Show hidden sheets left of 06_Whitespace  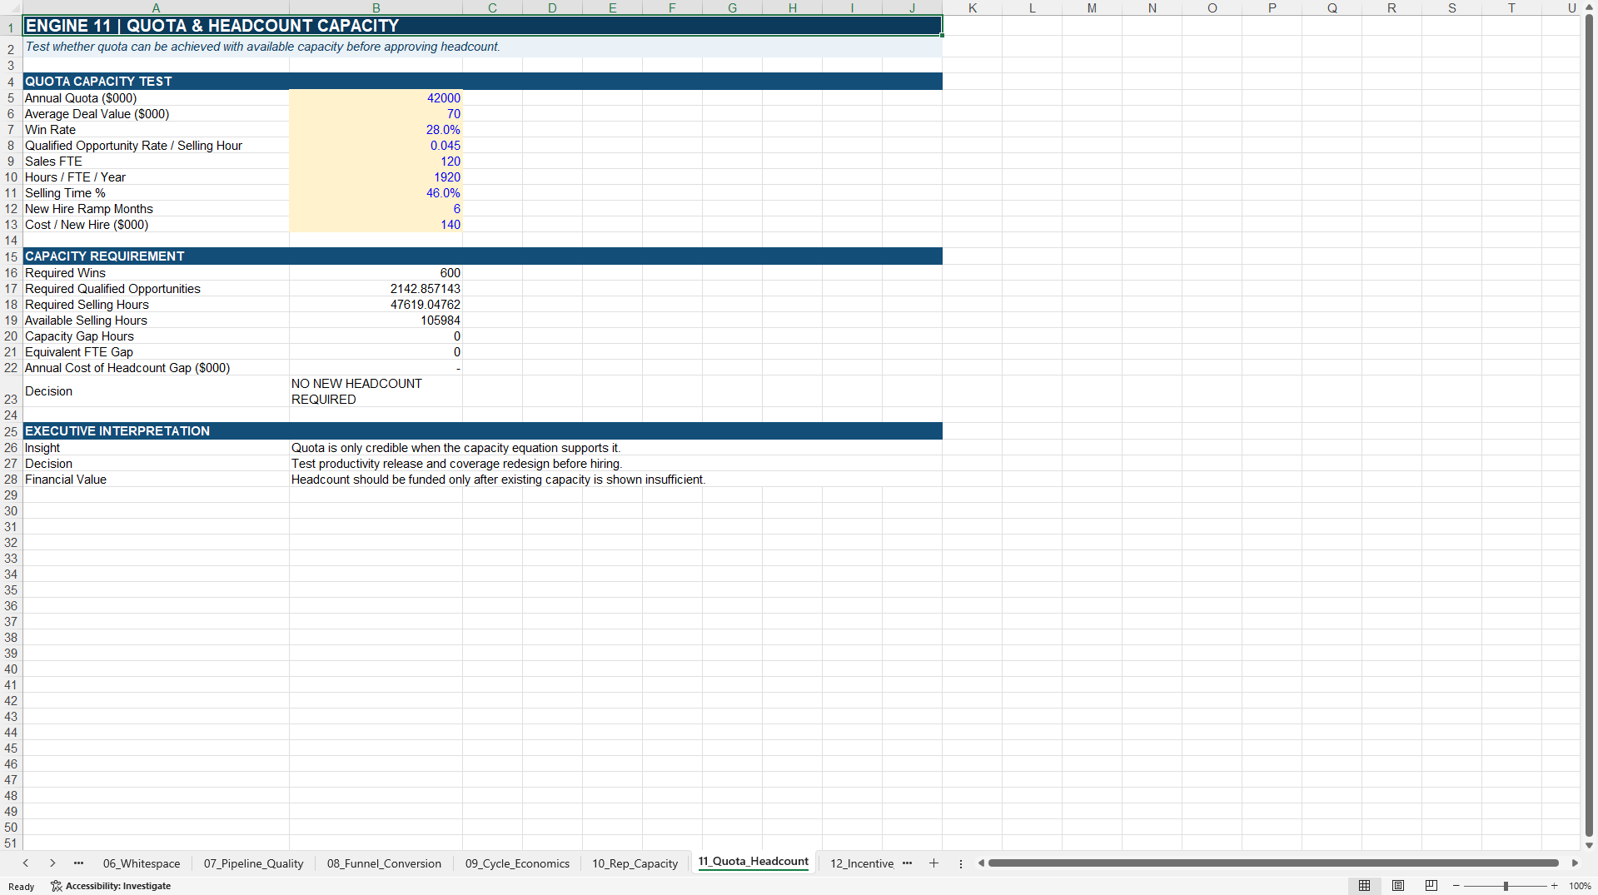point(78,863)
